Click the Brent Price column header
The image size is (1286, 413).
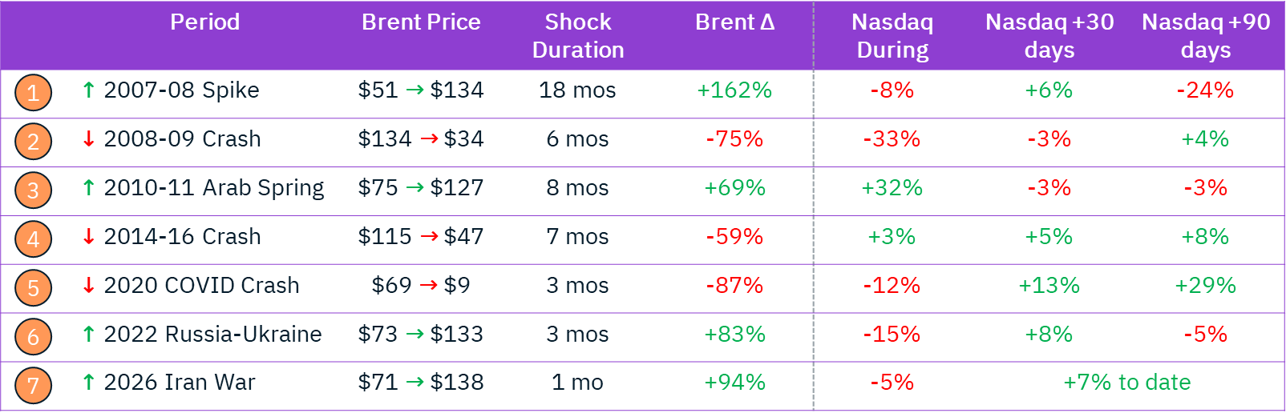pos(421,22)
